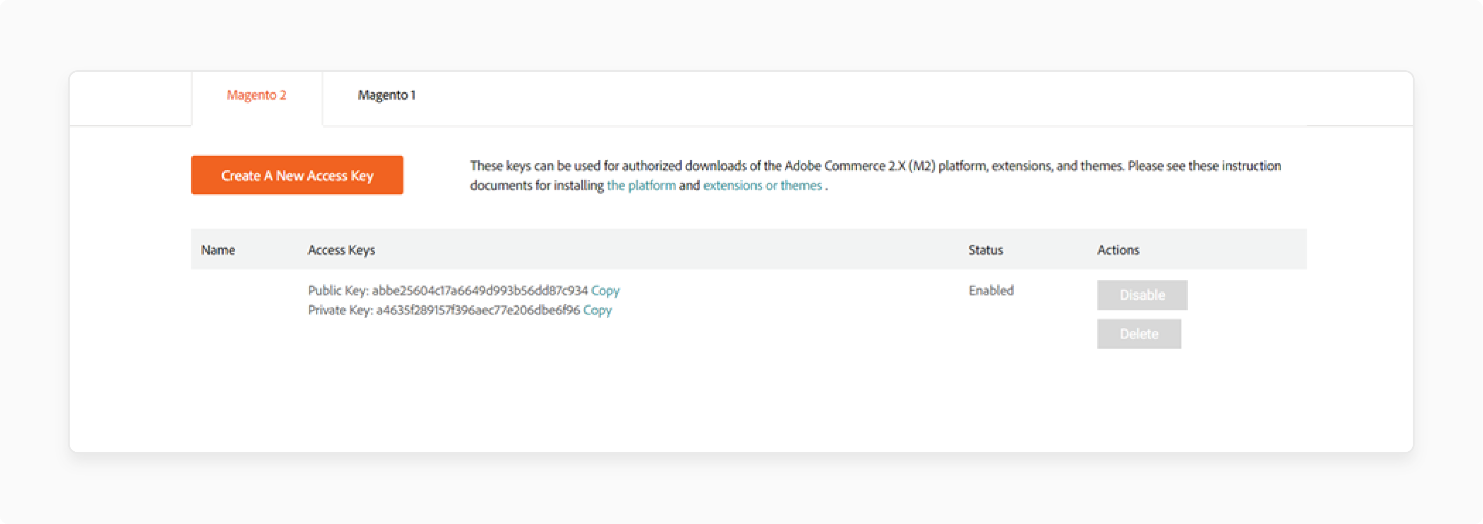Click Create A New Access Key button
1483x524 pixels.
click(297, 175)
